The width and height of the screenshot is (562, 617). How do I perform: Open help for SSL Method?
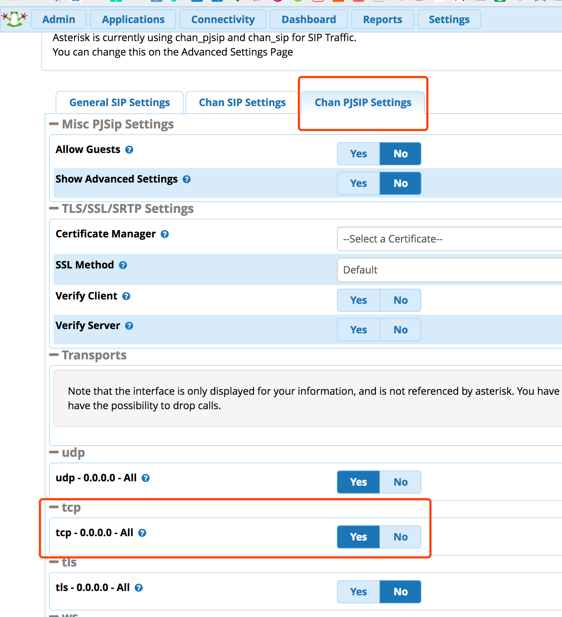pos(123,265)
